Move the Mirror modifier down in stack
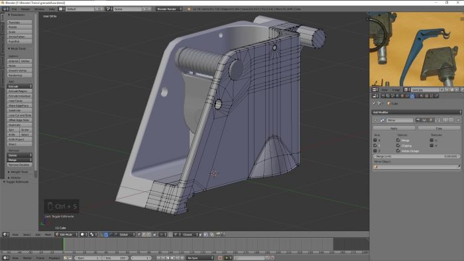The image size is (464, 261). click(451, 120)
